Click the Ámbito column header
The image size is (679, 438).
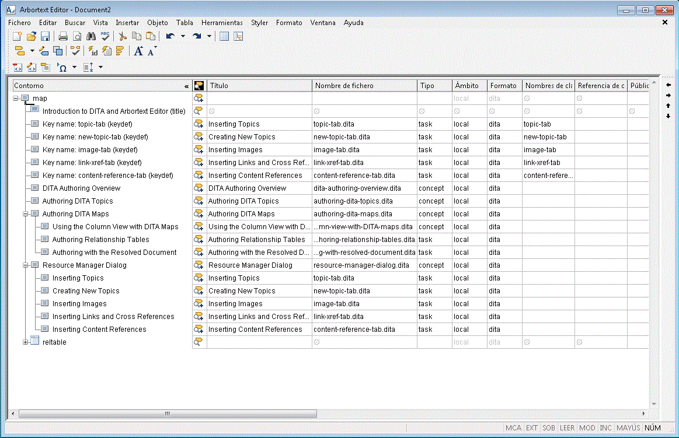469,86
